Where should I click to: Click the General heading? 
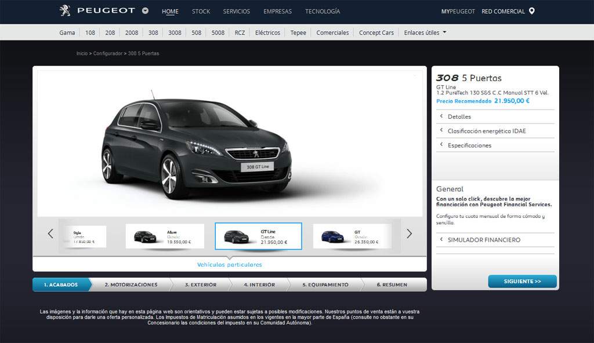(x=450, y=189)
